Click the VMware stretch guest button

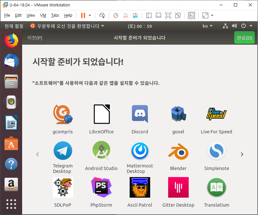click(205, 15)
